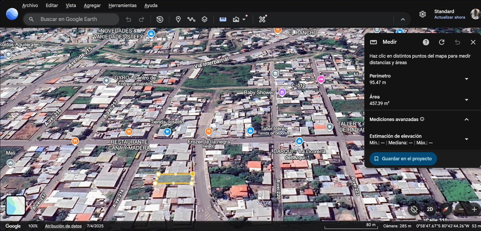The height and width of the screenshot is (231, 481).
Task: Undo last point in the Medir panel
Action: click(457, 42)
